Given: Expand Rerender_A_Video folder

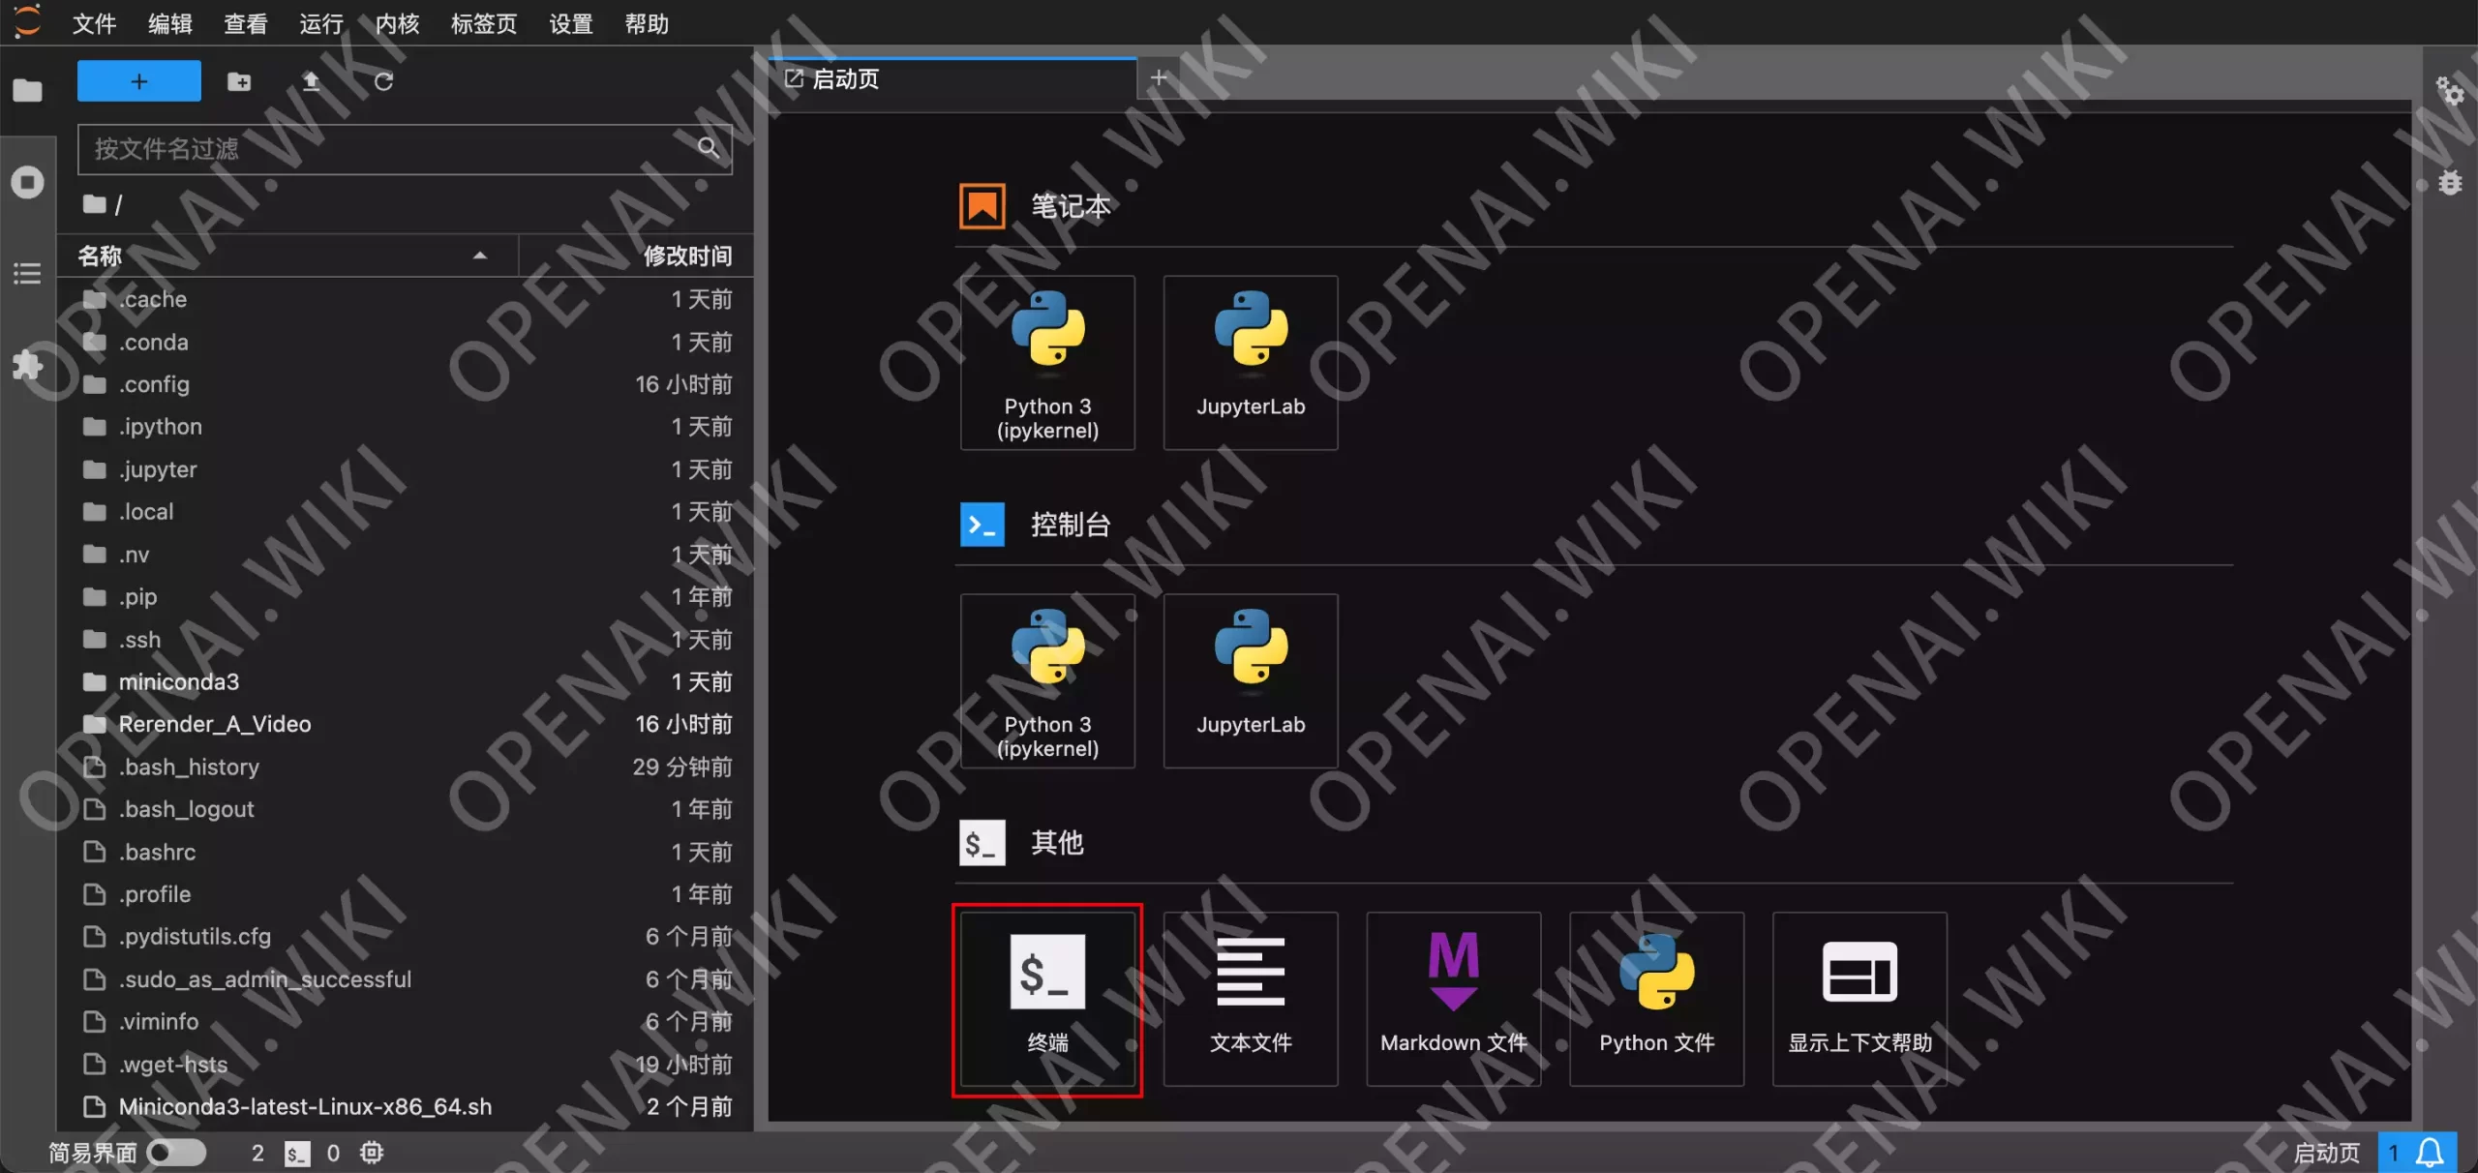Looking at the screenshot, I should [213, 724].
